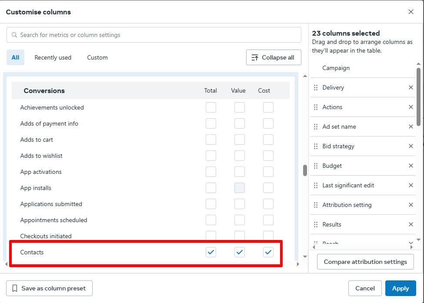The width and height of the screenshot is (424, 303).
Task: Click the Appointments scheduled row label
Action: [54, 220]
